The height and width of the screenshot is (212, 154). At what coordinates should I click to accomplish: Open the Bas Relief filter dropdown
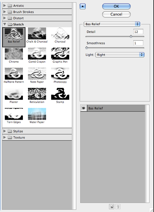pos(112,24)
